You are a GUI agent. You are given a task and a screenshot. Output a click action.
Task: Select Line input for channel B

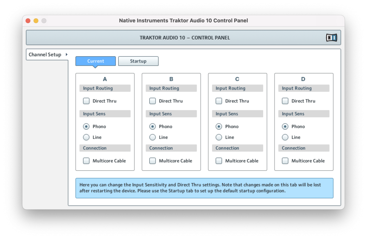[x=153, y=137]
